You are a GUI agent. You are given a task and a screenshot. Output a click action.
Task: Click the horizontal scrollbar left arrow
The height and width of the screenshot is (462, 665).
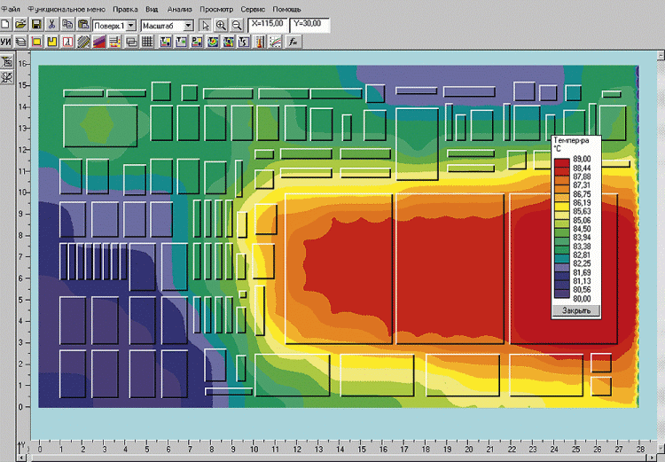coord(22,458)
